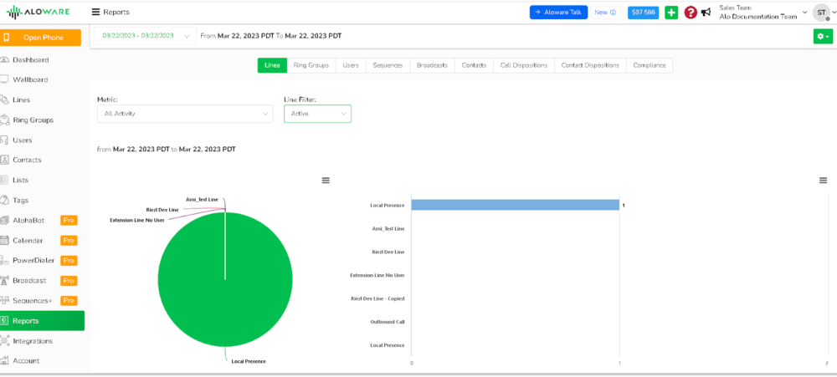This screenshot has width=837, height=377.
Task: Switch to the Contact Dispositions tab
Action: [590, 65]
